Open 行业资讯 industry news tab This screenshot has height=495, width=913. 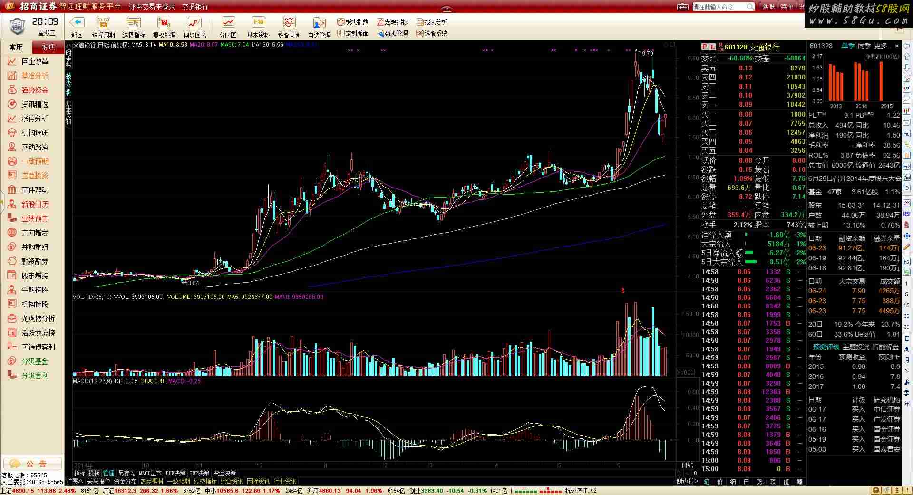285,481
